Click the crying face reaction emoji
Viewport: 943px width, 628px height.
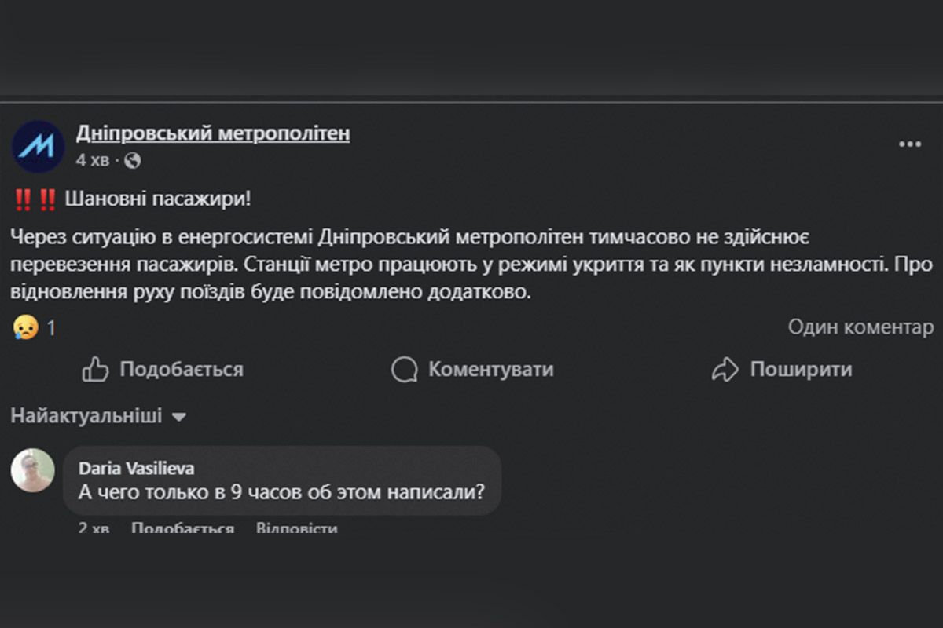pyautogui.click(x=26, y=327)
